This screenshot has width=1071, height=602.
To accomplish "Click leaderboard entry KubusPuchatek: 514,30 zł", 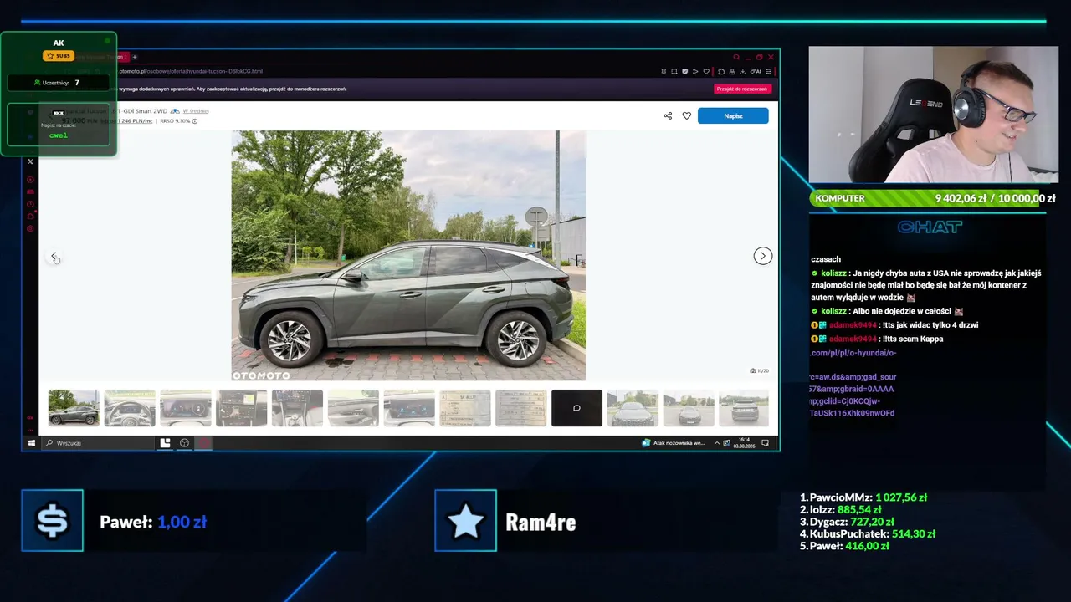I will (868, 534).
